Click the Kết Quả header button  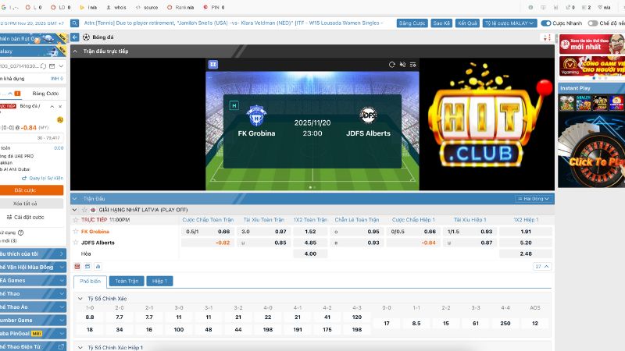click(x=467, y=23)
